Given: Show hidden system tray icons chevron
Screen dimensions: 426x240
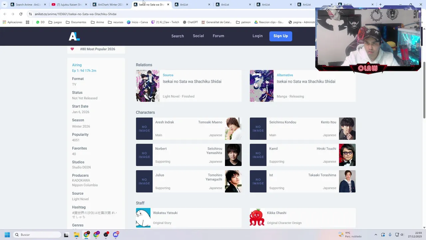Looking at the screenshot, I should [x=376, y=235].
